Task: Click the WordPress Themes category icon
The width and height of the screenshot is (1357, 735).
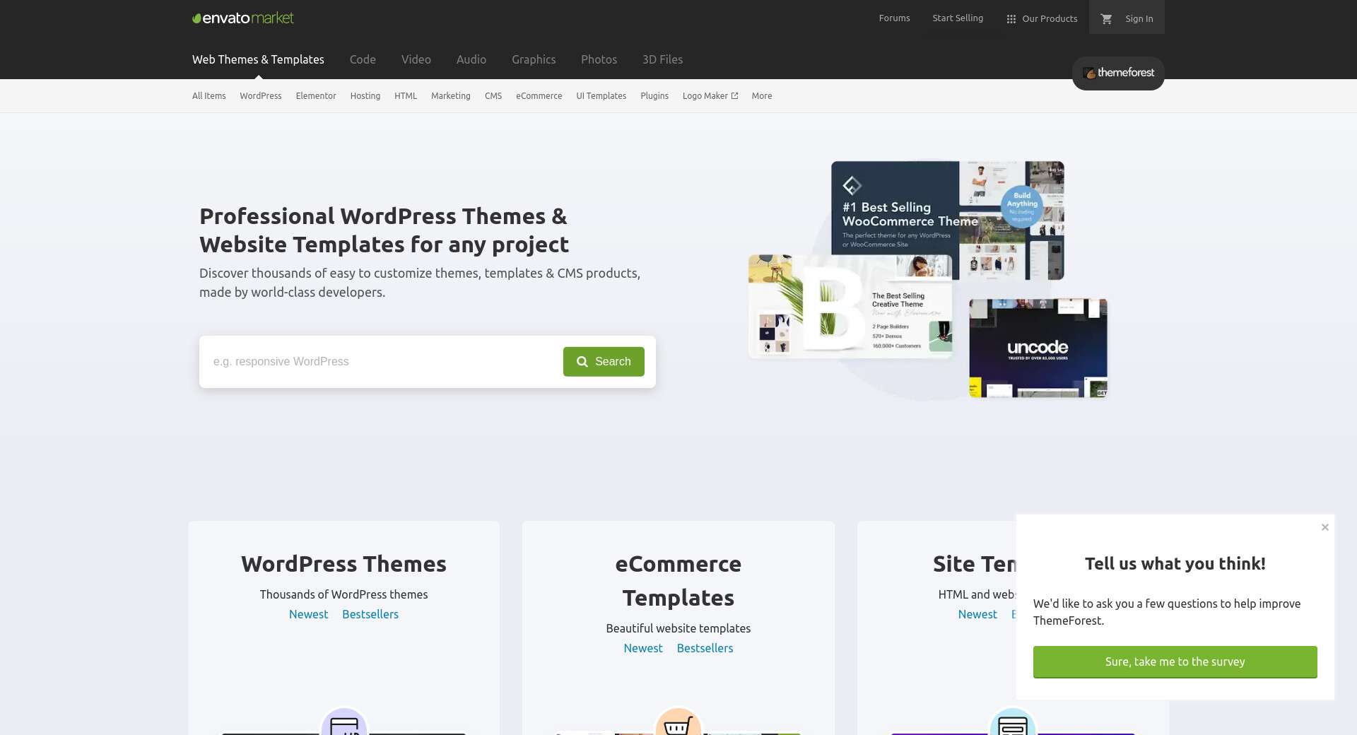Action: pos(344,722)
